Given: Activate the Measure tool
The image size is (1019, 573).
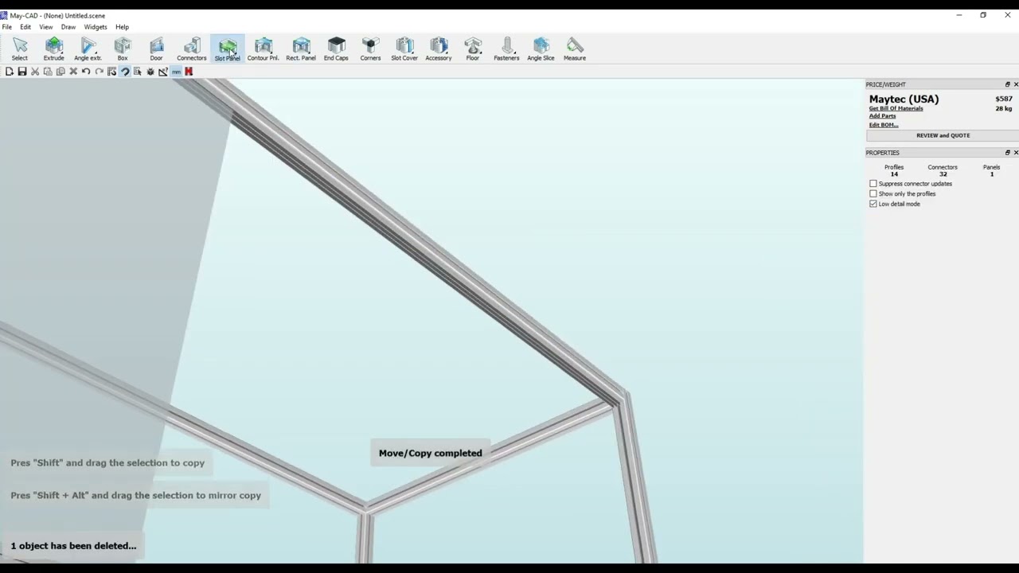Looking at the screenshot, I should (x=575, y=49).
